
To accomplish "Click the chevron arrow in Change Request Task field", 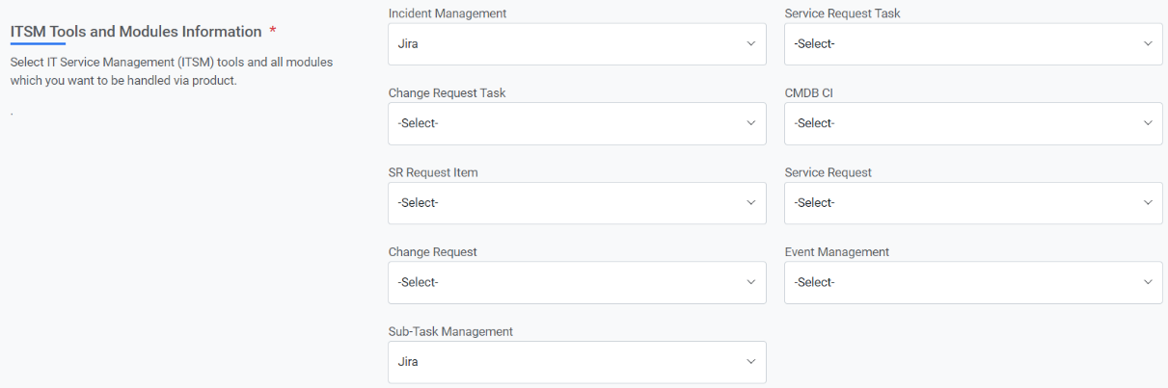I will 751,124.
